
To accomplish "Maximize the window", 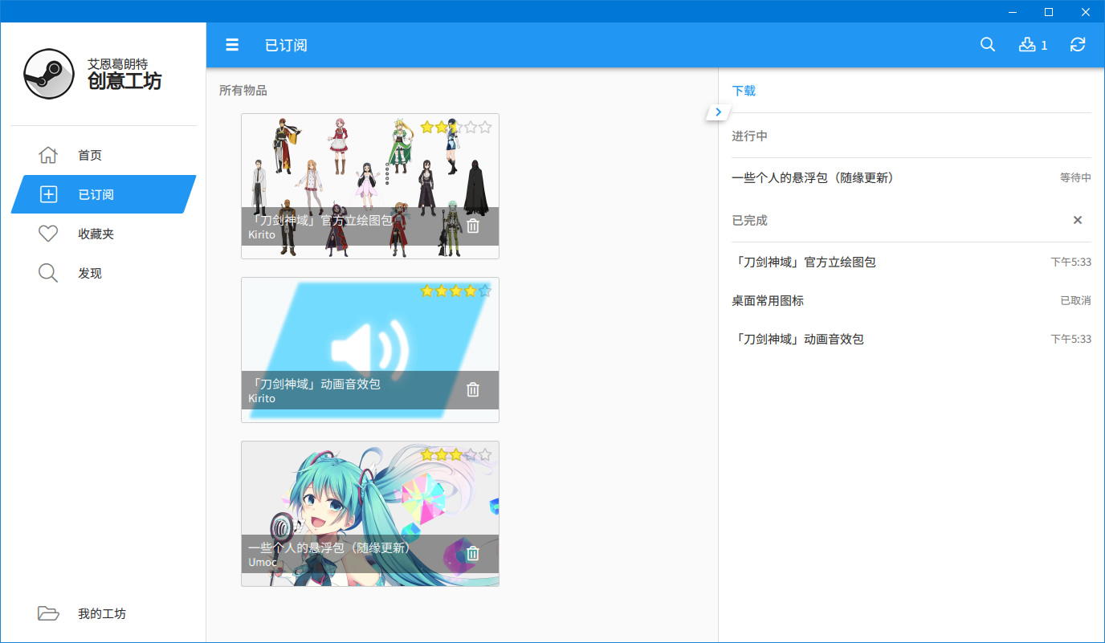I will coord(1049,11).
